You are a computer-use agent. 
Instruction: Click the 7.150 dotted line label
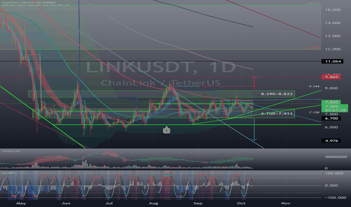point(314,112)
